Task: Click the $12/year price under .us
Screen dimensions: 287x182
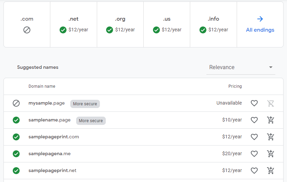Action: (x=172, y=30)
